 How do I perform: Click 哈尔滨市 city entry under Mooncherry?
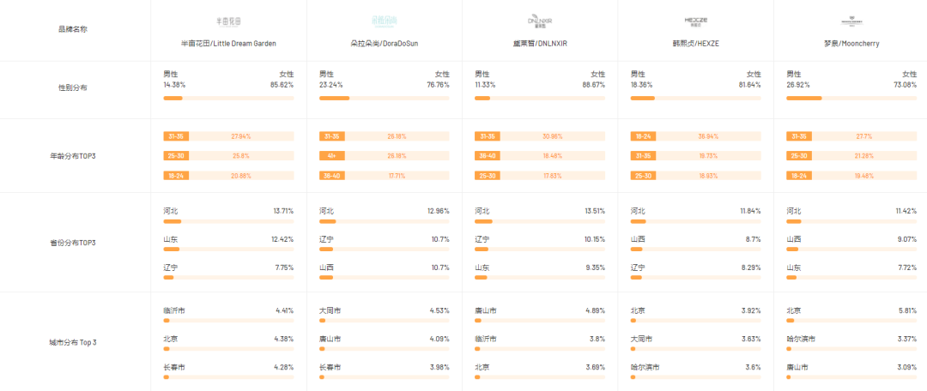(801, 340)
